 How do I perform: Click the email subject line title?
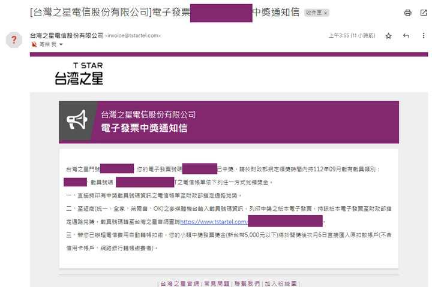[165, 13]
